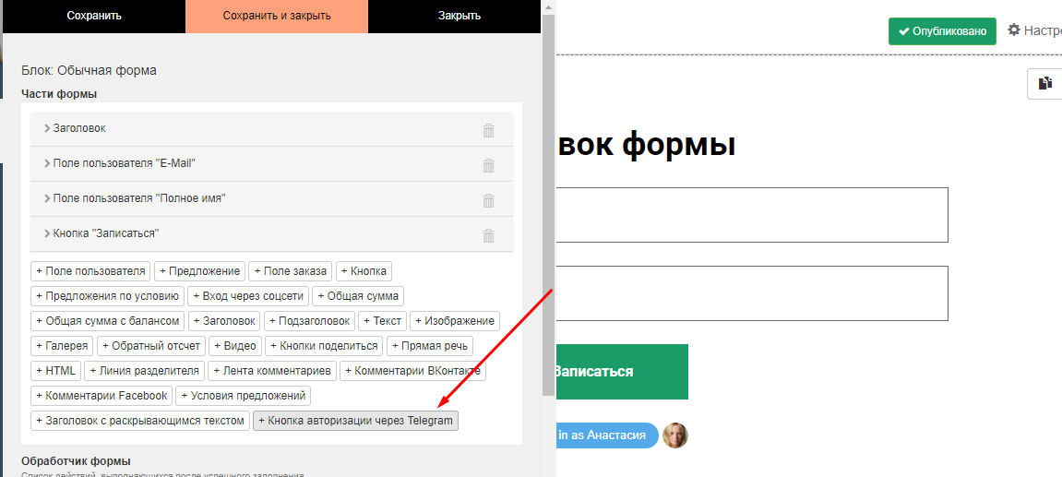
Task: Click the "Обработчик формы" heading
Action: click(76, 460)
